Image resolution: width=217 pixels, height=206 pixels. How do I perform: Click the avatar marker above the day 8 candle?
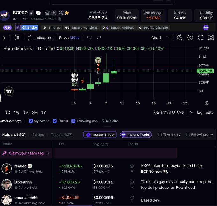click(x=98, y=60)
